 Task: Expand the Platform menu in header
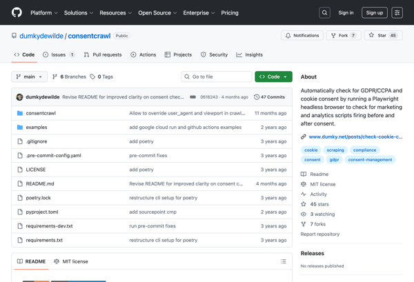click(44, 12)
